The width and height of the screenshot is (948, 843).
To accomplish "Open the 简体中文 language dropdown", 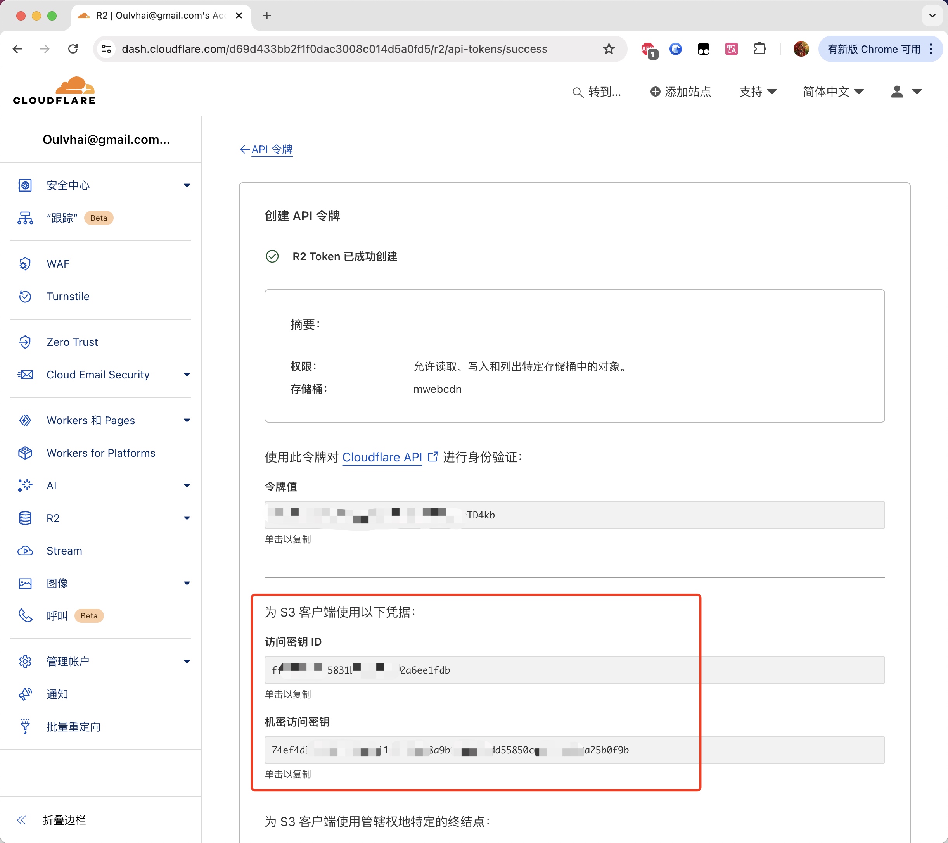I will pos(833,92).
